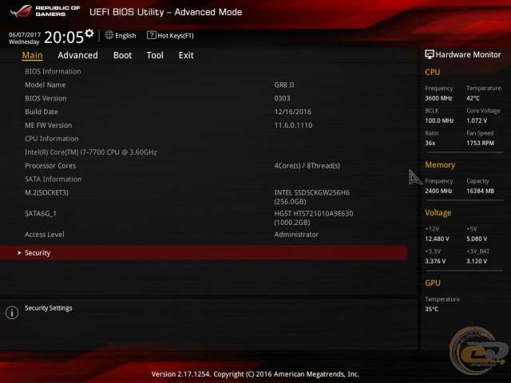Click the GPU section heading

click(433, 283)
